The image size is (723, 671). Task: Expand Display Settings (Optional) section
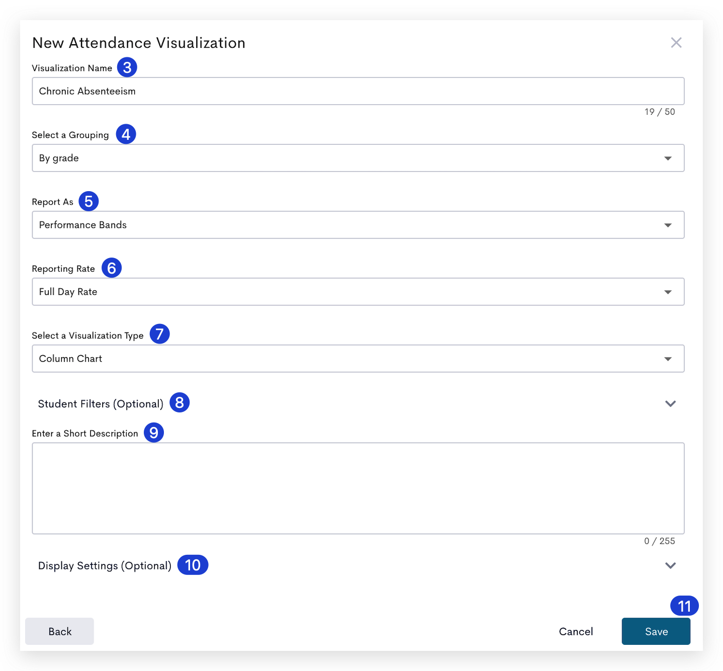coord(358,565)
